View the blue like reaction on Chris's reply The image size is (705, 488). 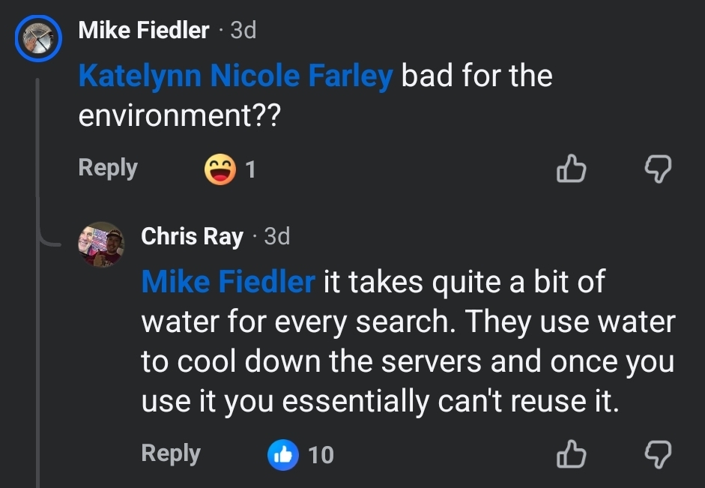(x=283, y=454)
